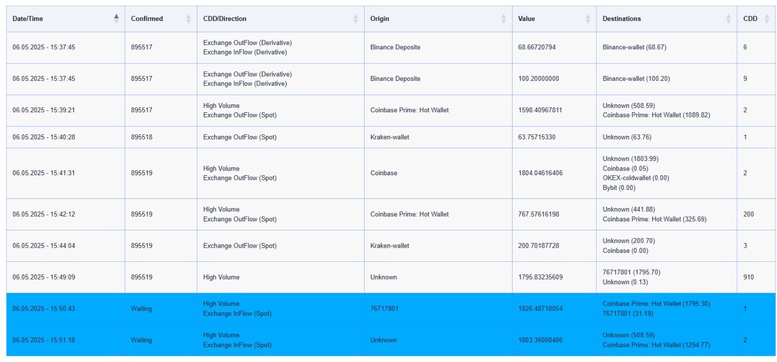
Task: Select value 1804.04616406
Action: tap(540, 173)
